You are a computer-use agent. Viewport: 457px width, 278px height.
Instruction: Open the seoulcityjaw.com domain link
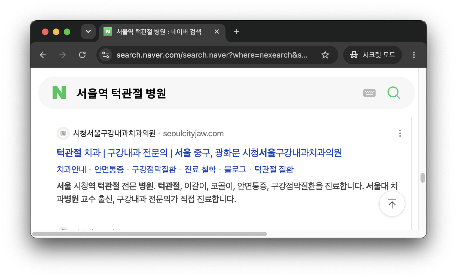coord(193,134)
